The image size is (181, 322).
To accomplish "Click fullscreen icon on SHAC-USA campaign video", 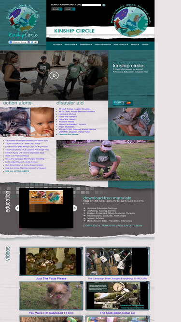I will coord(148,248).
